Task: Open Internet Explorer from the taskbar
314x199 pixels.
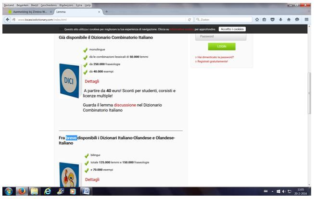Action: (48, 191)
